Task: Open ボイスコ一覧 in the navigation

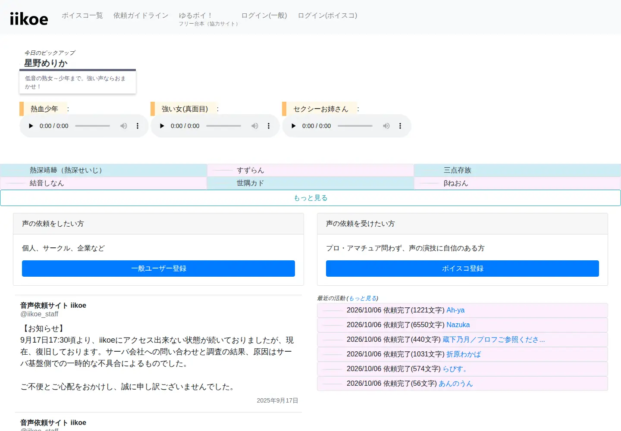Action: coord(82,16)
